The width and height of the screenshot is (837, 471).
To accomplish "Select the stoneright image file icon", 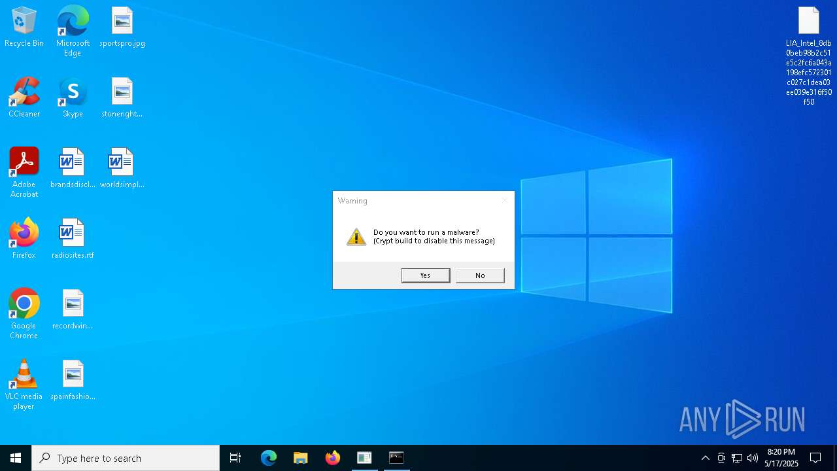I will pos(122,97).
